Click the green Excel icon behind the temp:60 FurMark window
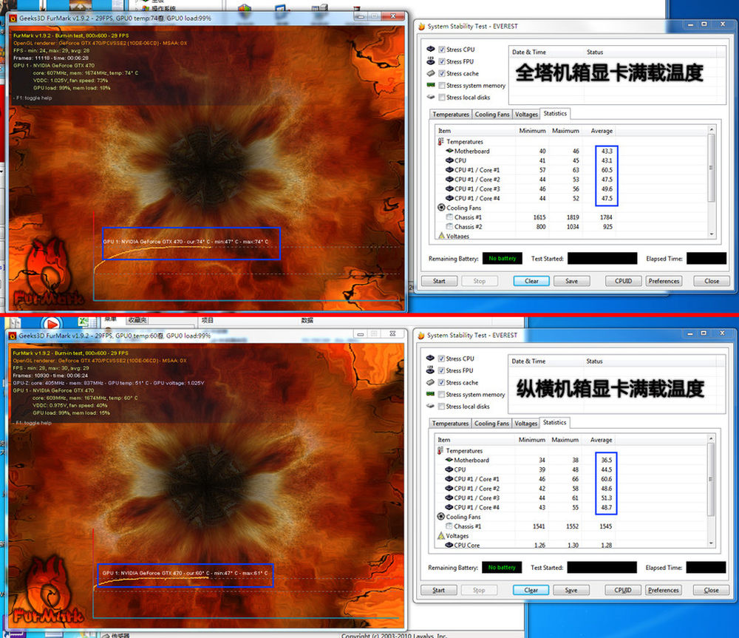Screen dimensions: 739x638 point(84,322)
